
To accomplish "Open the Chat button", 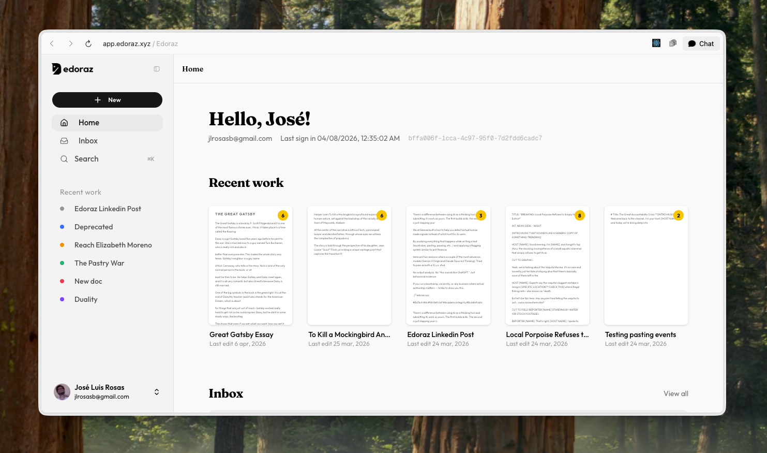I will (701, 43).
